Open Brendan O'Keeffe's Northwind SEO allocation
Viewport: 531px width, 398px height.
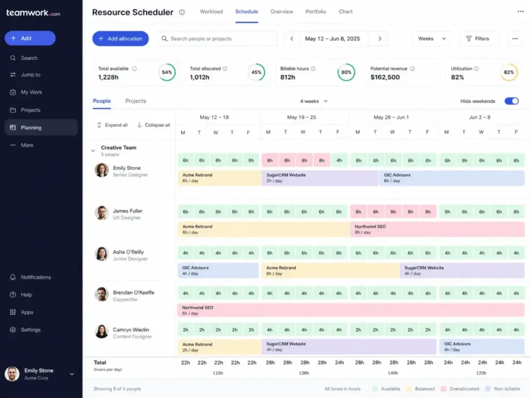coord(351,310)
